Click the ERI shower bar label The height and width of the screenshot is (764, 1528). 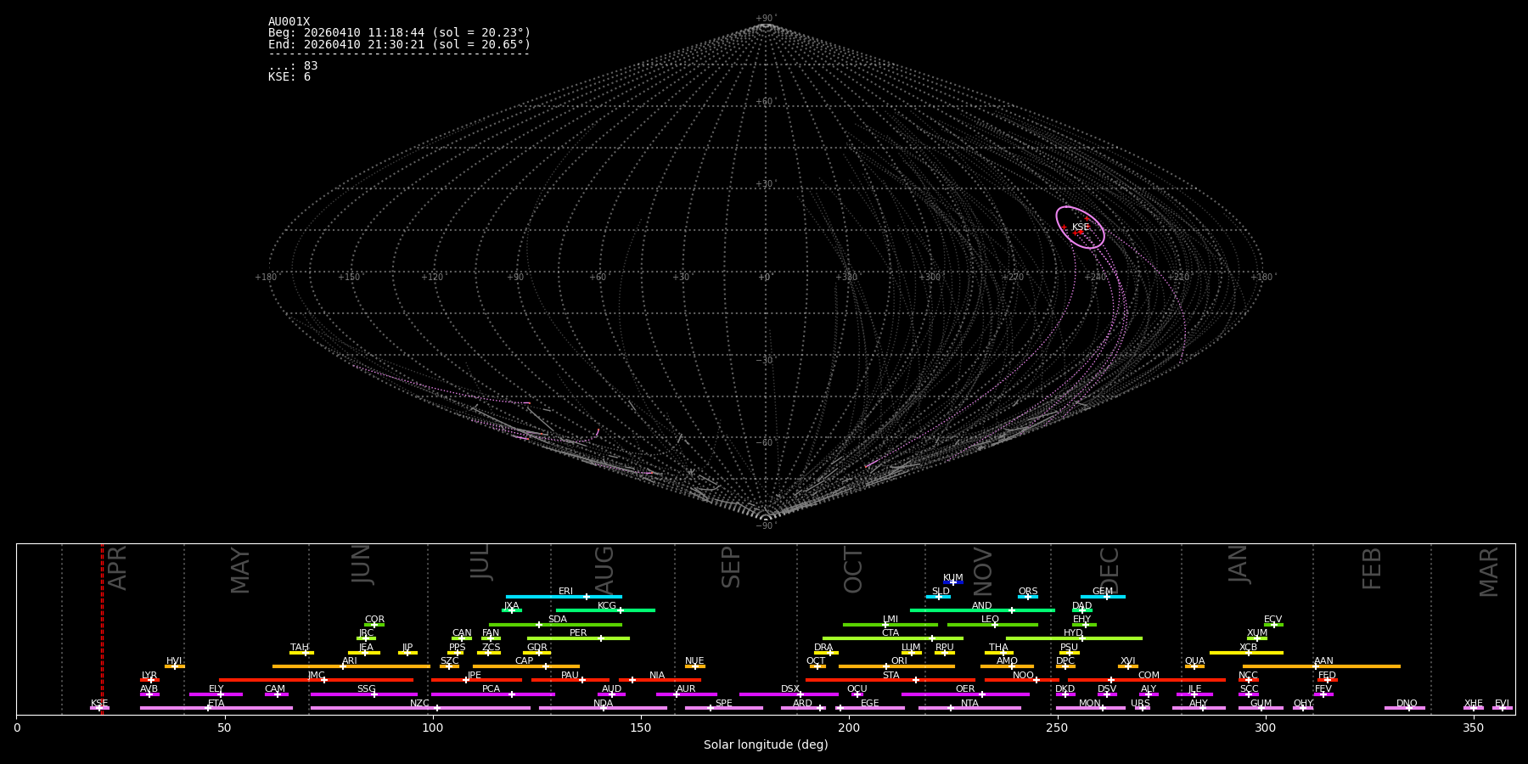[x=565, y=592]
